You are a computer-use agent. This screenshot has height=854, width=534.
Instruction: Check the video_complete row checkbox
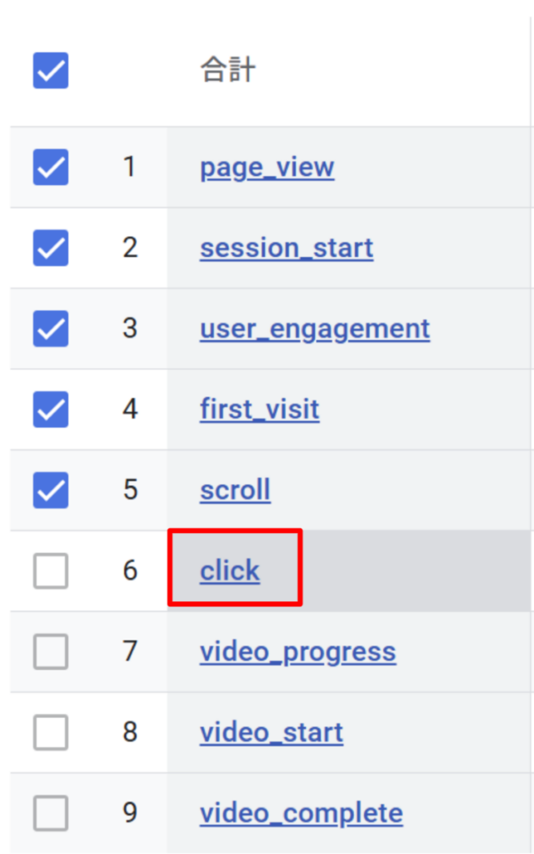51,813
